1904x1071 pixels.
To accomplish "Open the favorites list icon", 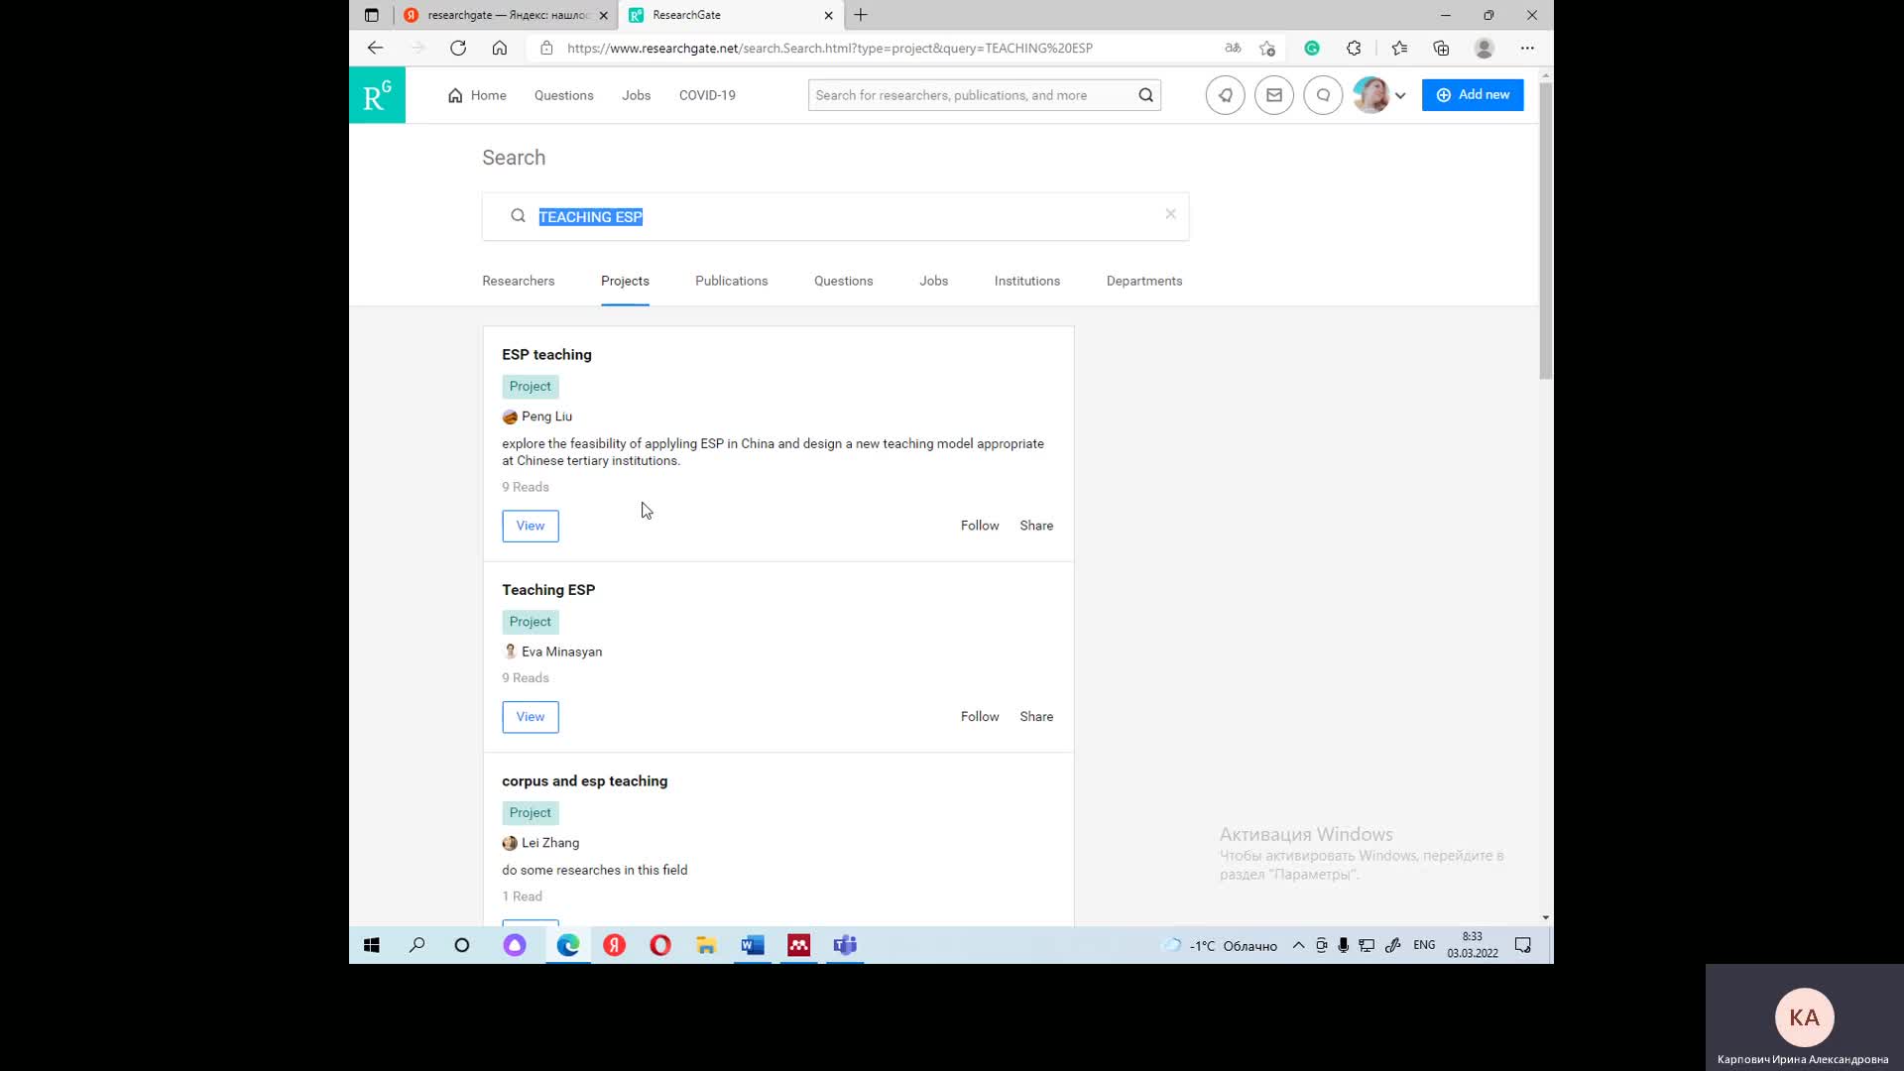I will point(1399,48).
